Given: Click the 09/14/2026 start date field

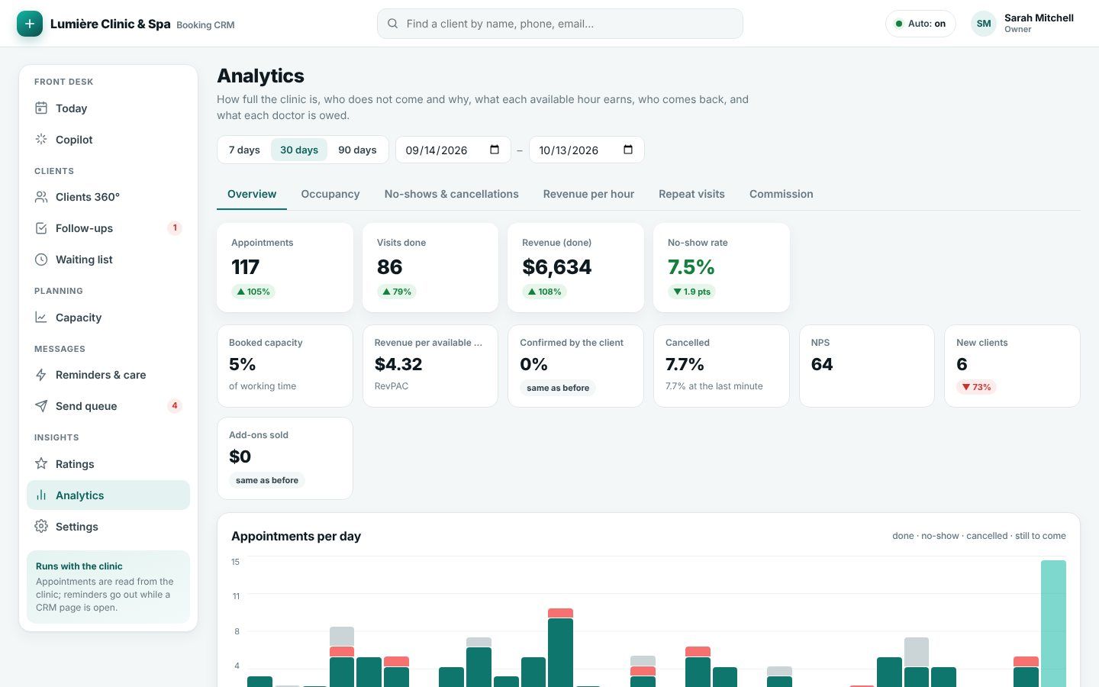Looking at the screenshot, I should 453,150.
